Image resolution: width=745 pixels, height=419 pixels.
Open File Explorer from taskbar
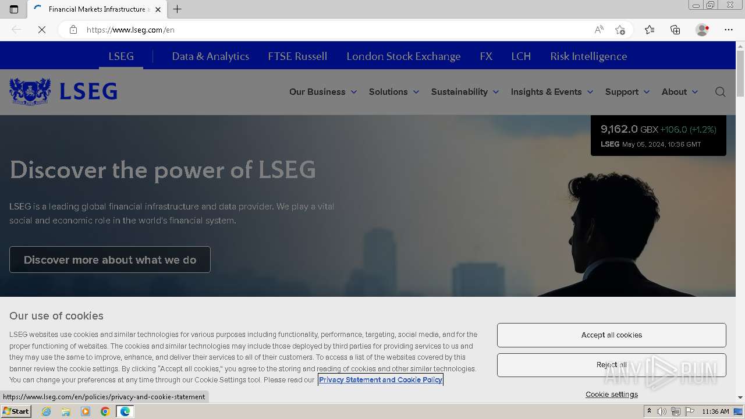[x=66, y=411]
